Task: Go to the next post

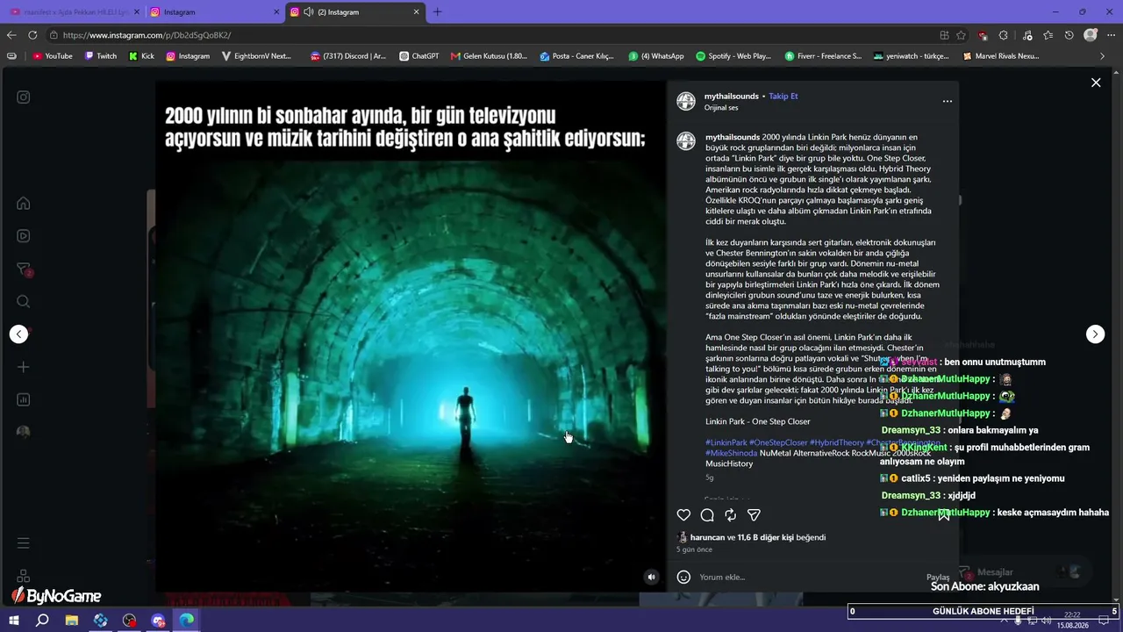Action: click(x=1095, y=334)
